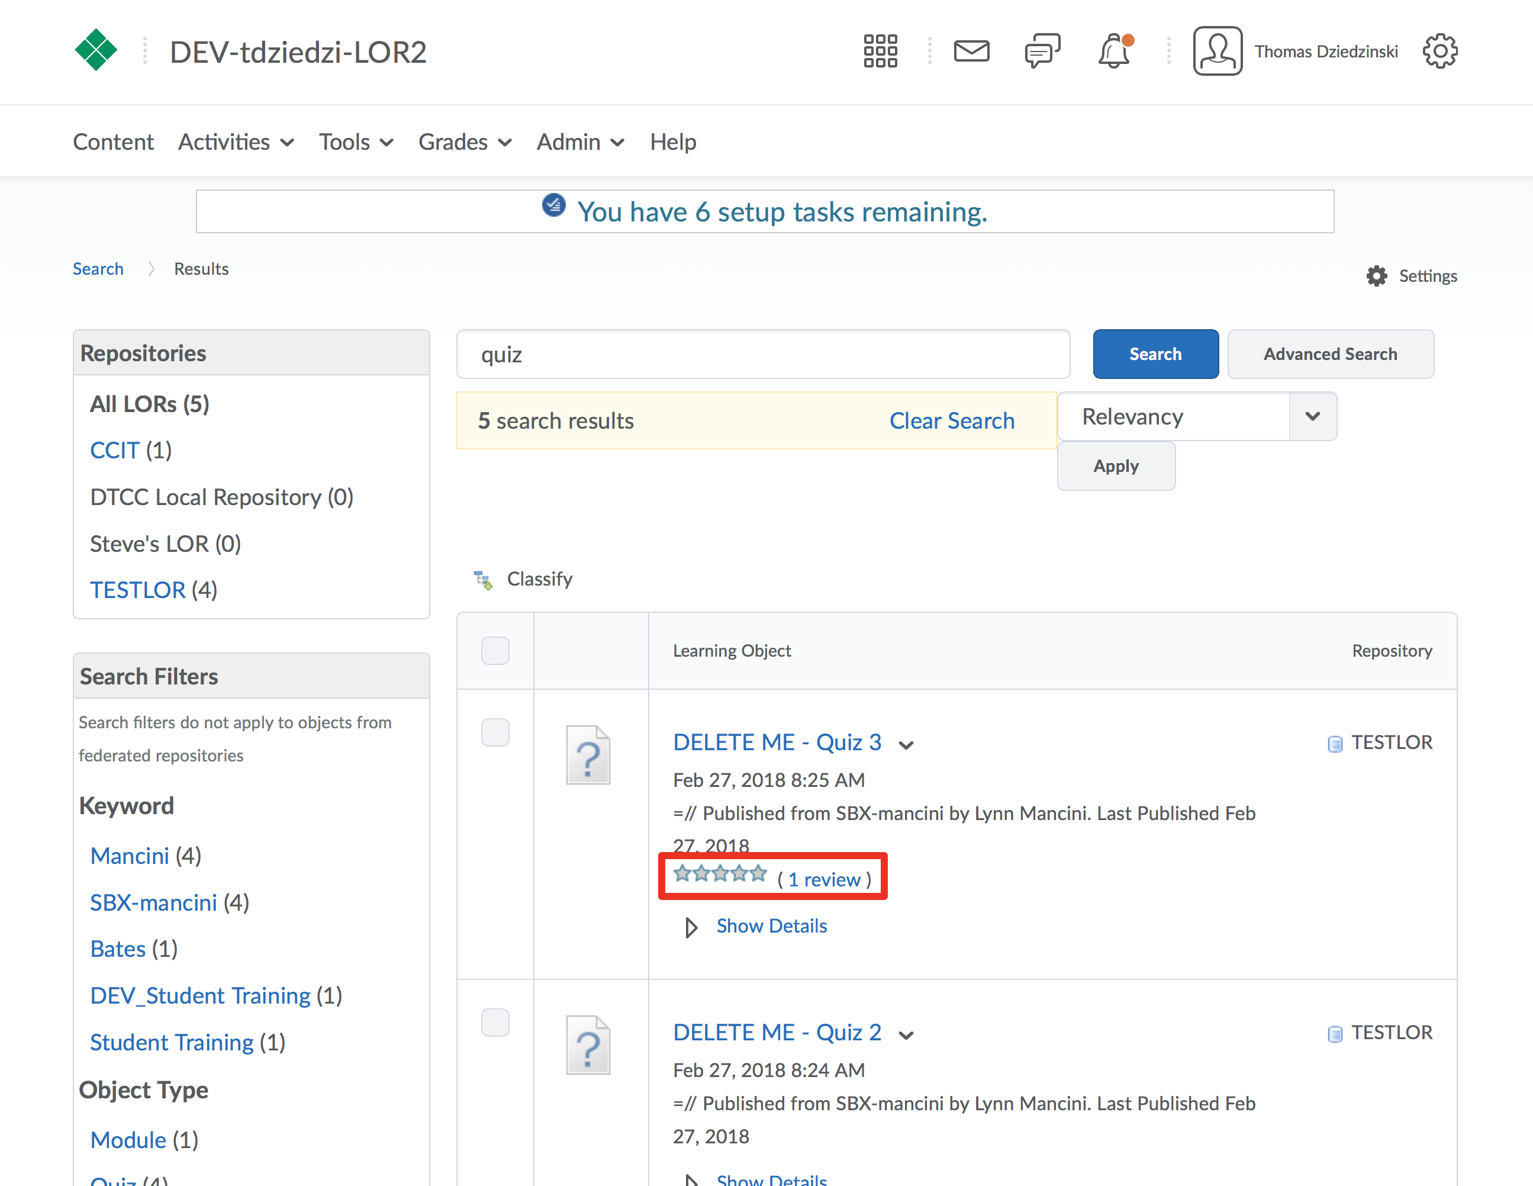Open the DELETE ME - Quiz 2 title link
Image resolution: width=1533 pixels, height=1186 pixels.
pyautogui.click(x=777, y=1032)
